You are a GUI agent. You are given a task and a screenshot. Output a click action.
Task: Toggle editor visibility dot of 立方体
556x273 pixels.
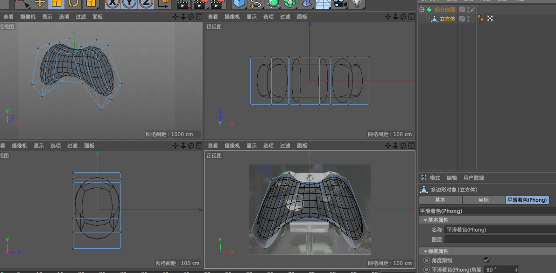pyautogui.click(x=468, y=17)
